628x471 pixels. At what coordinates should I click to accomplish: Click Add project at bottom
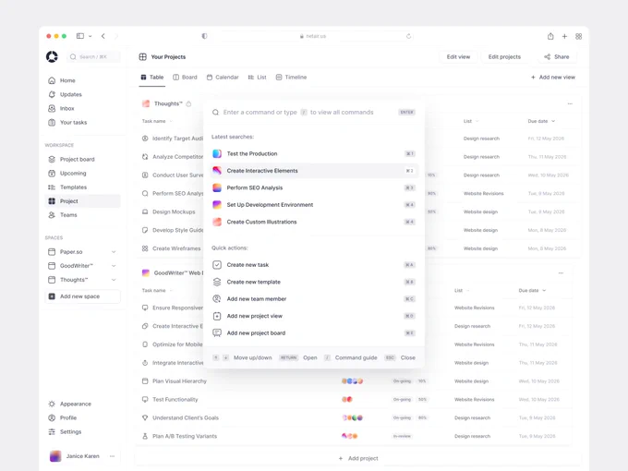point(358,458)
